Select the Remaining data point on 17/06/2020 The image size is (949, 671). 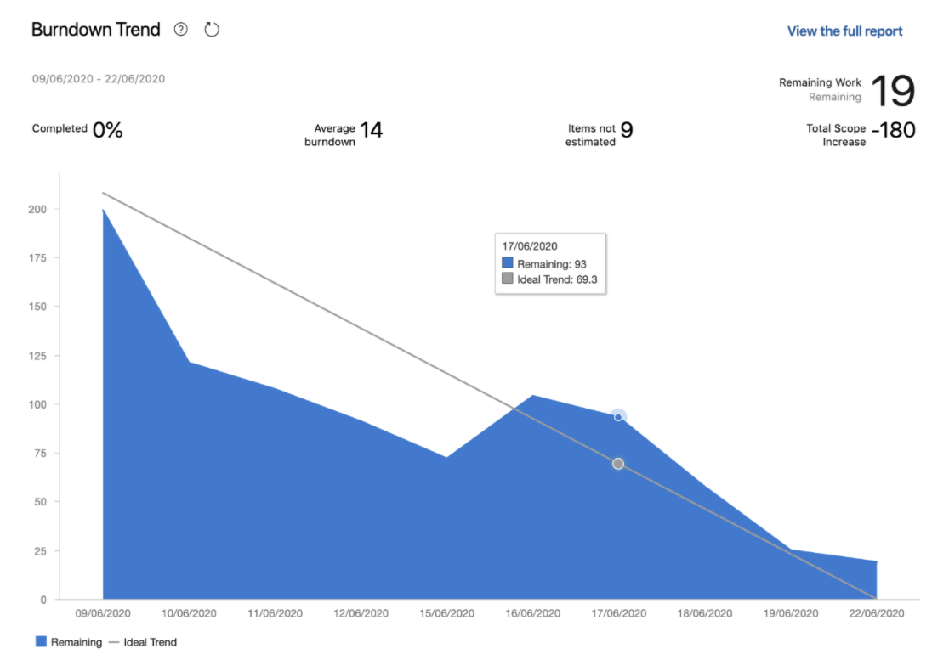618,417
